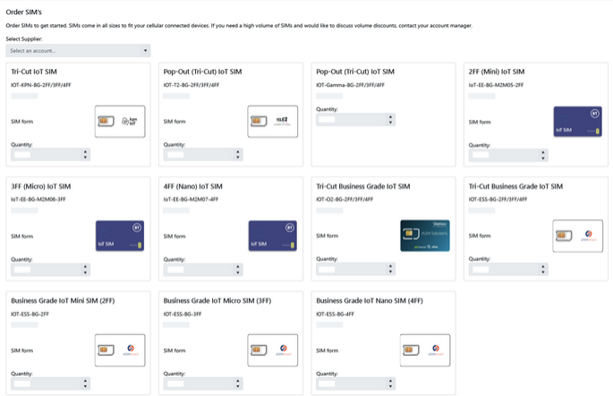Click quantity stepper for Business Grade Nano SIM
The width and height of the screenshot is (613, 396).
pyautogui.click(x=389, y=383)
